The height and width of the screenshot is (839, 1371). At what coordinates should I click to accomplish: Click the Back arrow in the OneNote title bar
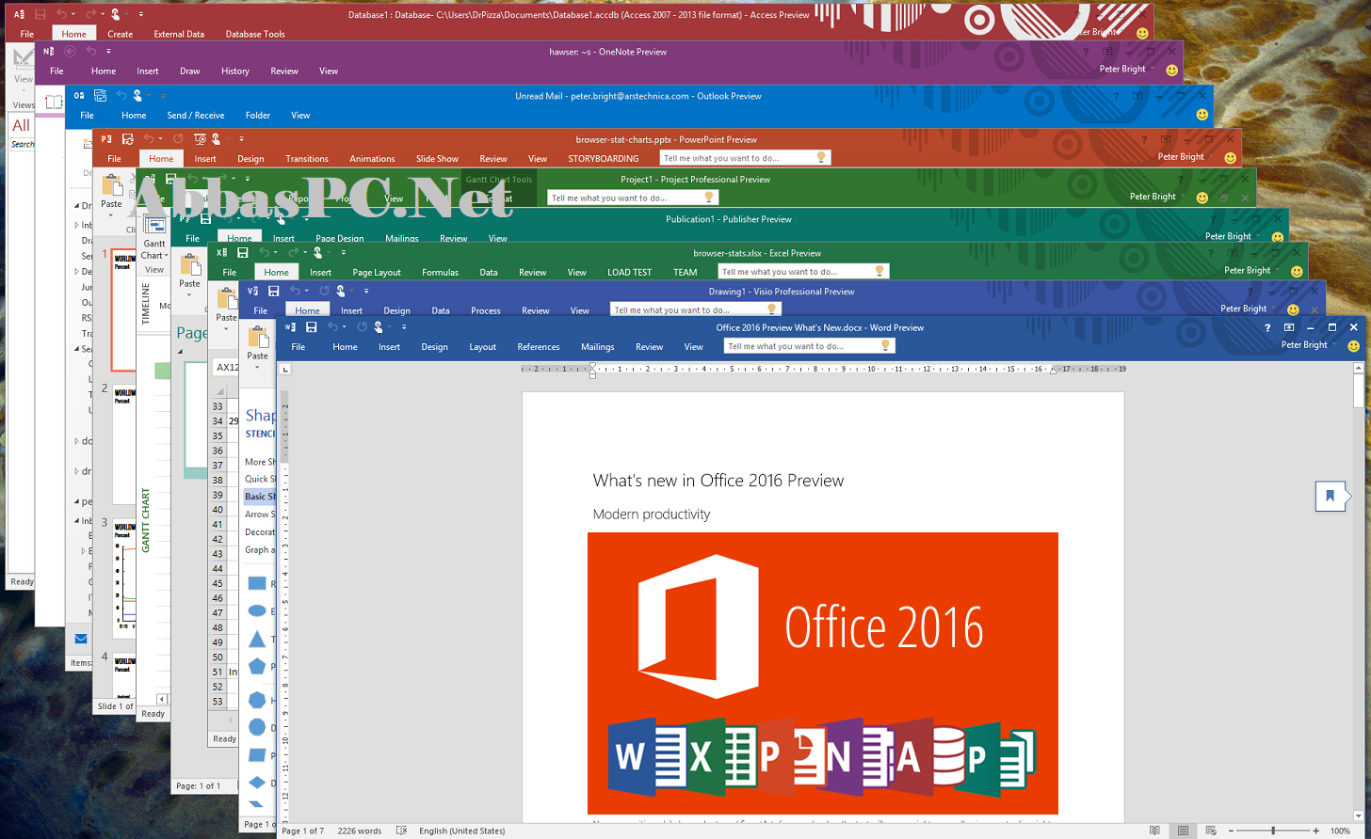[x=70, y=52]
